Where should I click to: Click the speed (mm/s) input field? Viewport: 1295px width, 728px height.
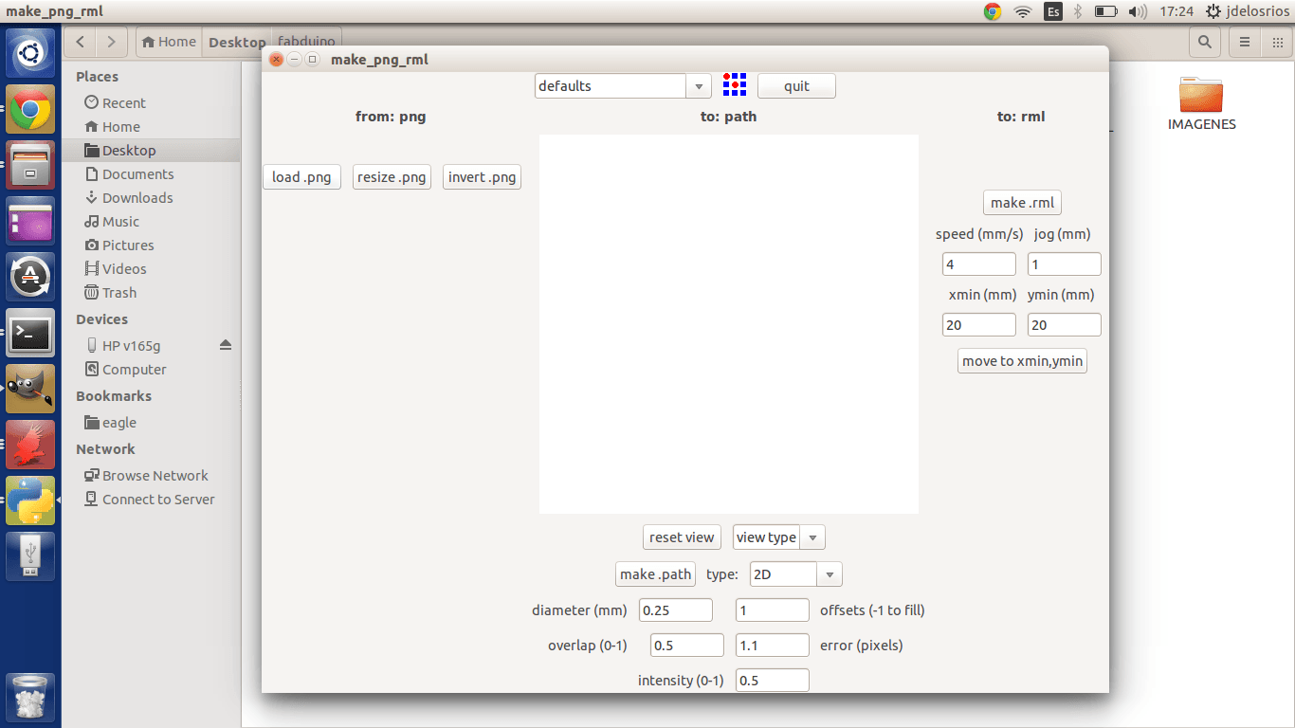[x=979, y=264]
